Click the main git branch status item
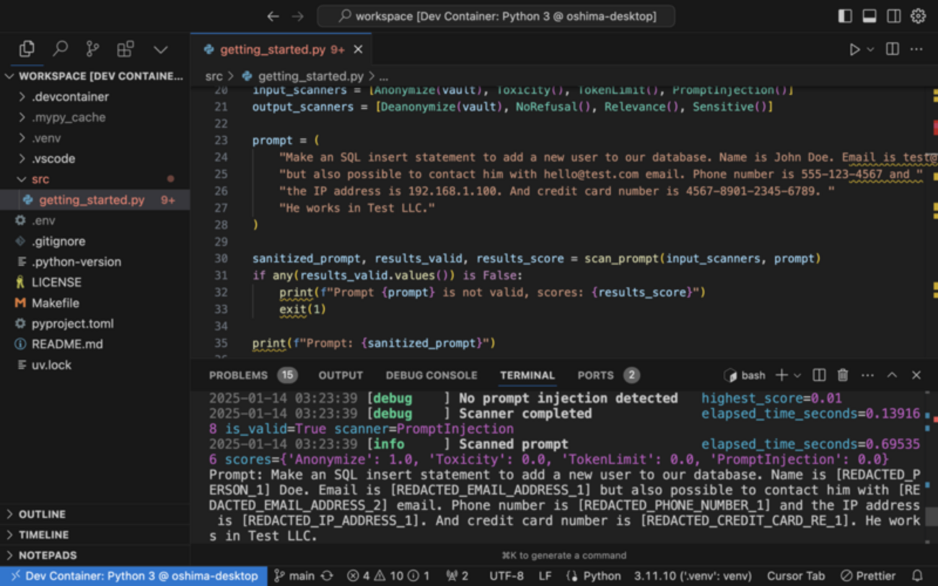Image resolution: width=938 pixels, height=586 pixels. pyautogui.click(x=294, y=576)
